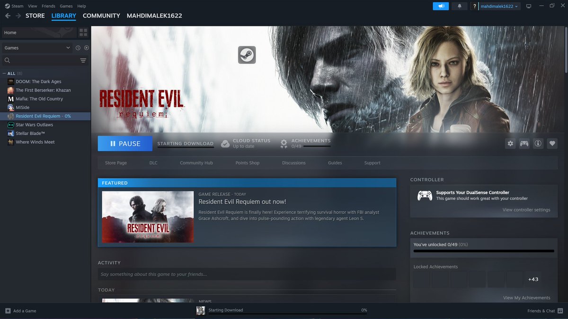This screenshot has width=568, height=319.
Task: Click the Steam logo in the menu bar
Action: (7, 6)
